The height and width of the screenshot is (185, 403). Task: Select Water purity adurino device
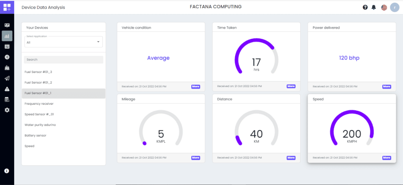tap(63, 125)
